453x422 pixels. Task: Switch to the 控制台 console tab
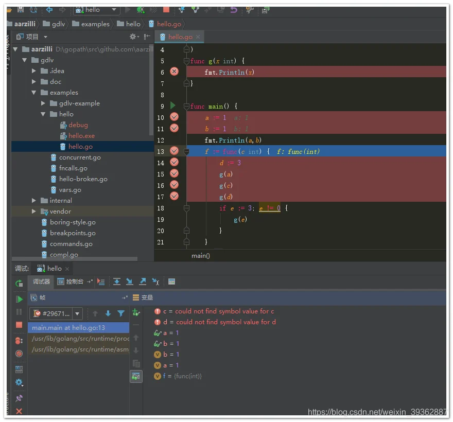pyautogui.click(x=71, y=282)
